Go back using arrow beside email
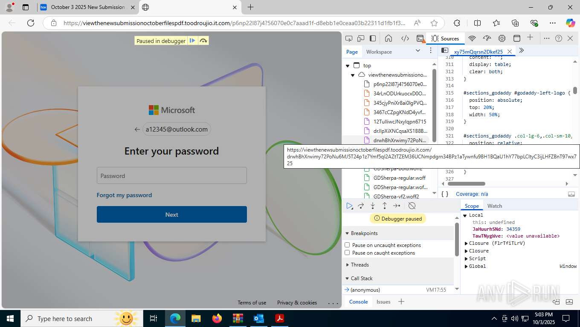Image resolution: width=580 pixels, height=327 pixels. (137, 129)
